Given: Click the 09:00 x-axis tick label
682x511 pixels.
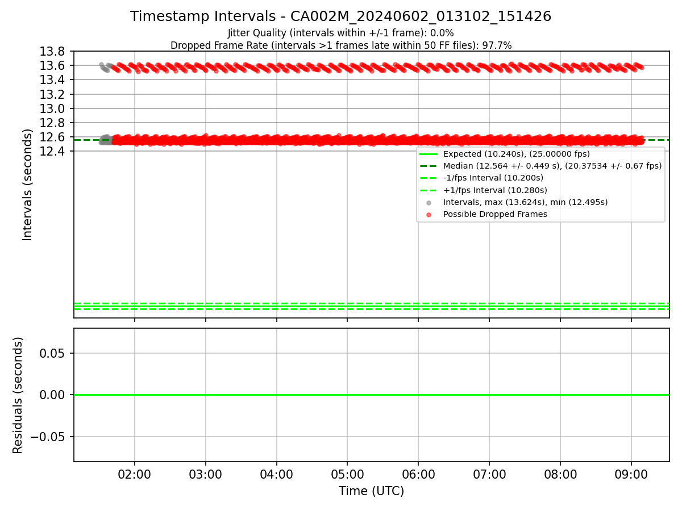Looking at the screenshot, I should point(631,475).
